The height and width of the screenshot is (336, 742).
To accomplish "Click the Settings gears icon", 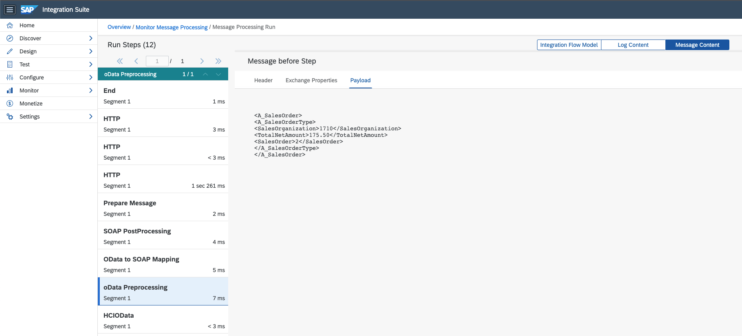I will pyautogui.click(x=10, y=116).
